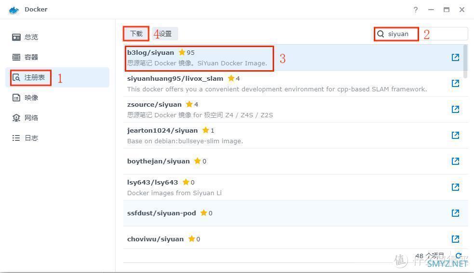The image size is (474, 273).
Task: Open external link for ssfdust/siyuan-pod
Action: (455, 213)
